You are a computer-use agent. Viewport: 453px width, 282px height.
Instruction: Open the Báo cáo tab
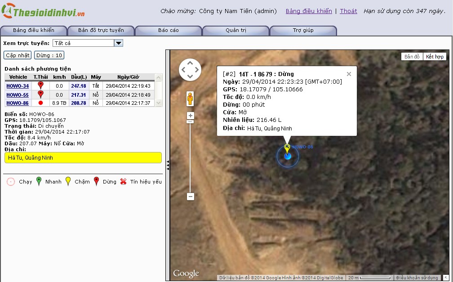[169, 31]
